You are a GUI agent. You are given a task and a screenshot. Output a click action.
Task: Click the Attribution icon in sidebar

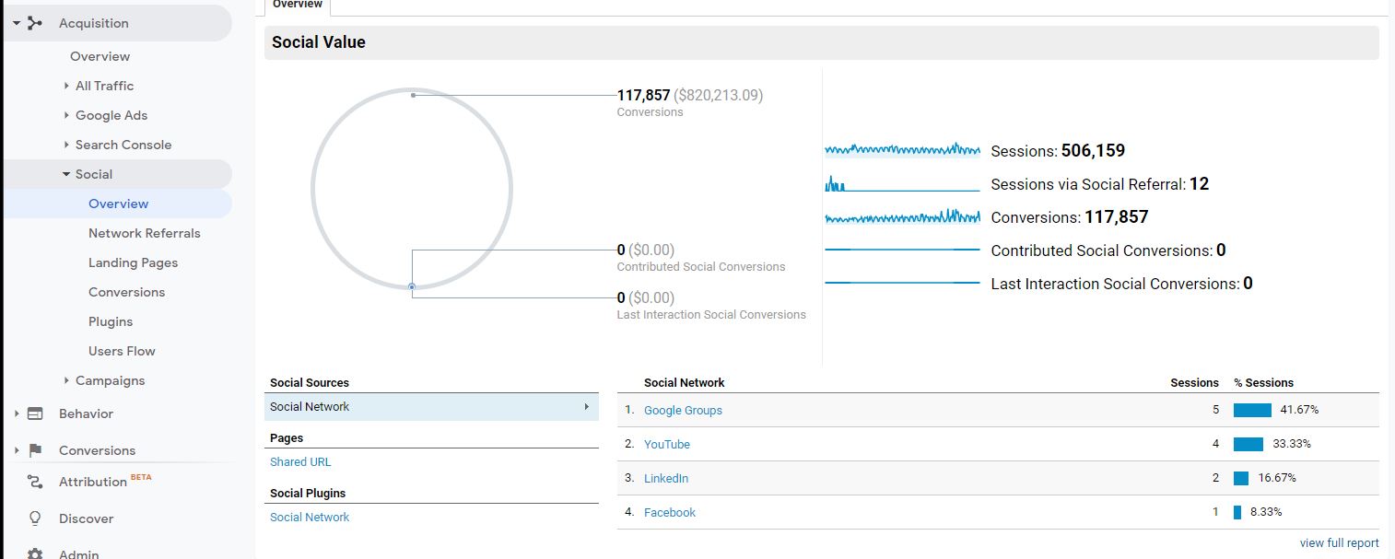click(x=35, y=482)
